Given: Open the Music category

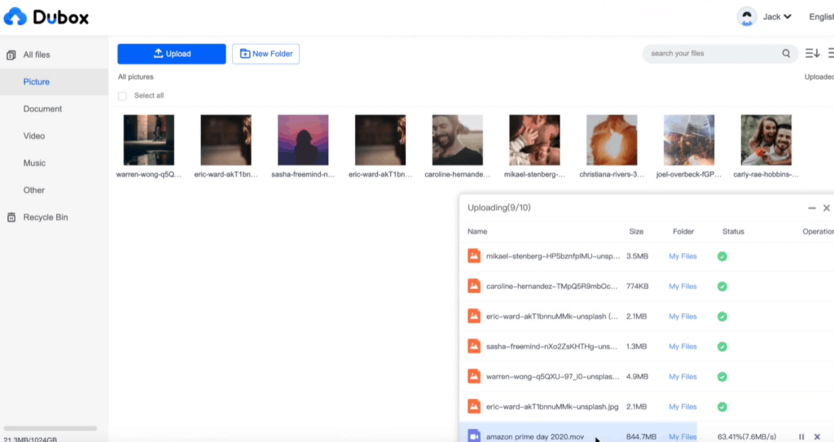Looking at the screenshot, I should click(x=34, y=163).
